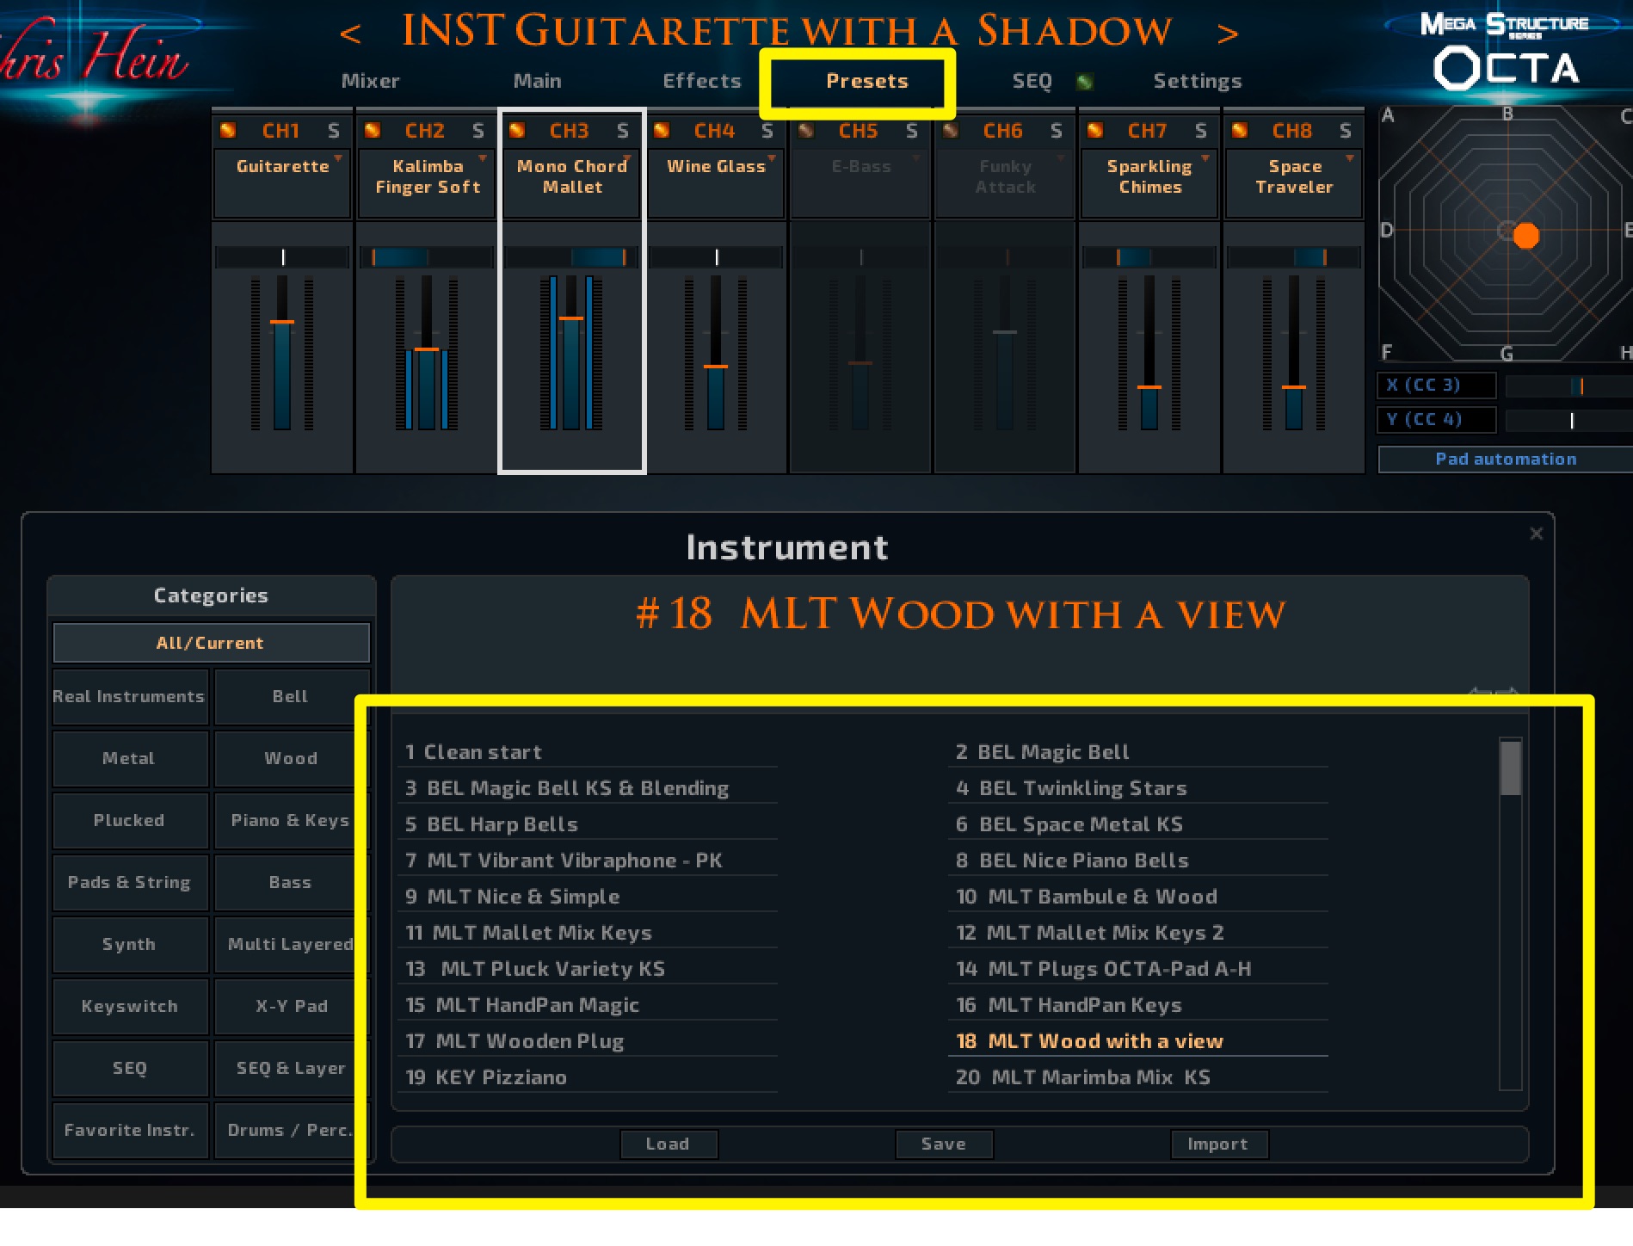Switch to the Effects tab
1633x1246 pixels.
701,81
